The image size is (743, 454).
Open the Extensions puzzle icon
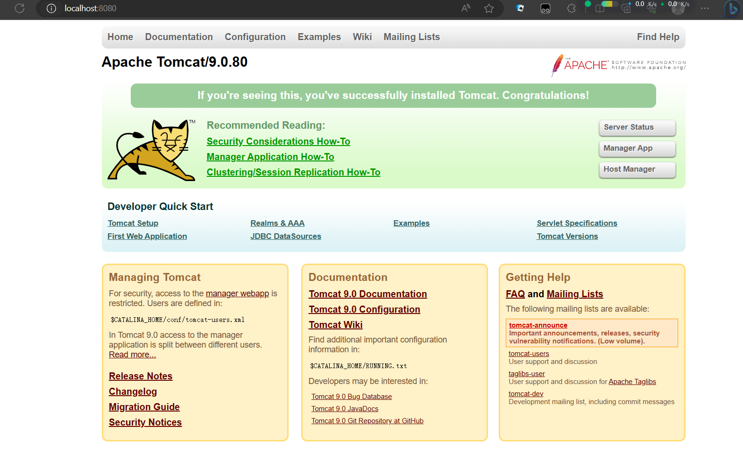[571, 8]
